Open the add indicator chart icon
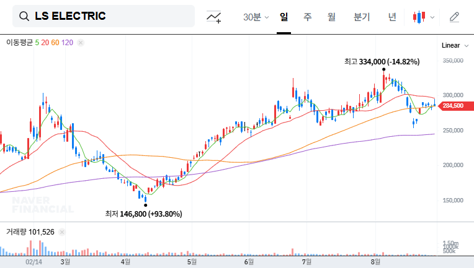This screenshot has height=268, width=474. (213, 17)
